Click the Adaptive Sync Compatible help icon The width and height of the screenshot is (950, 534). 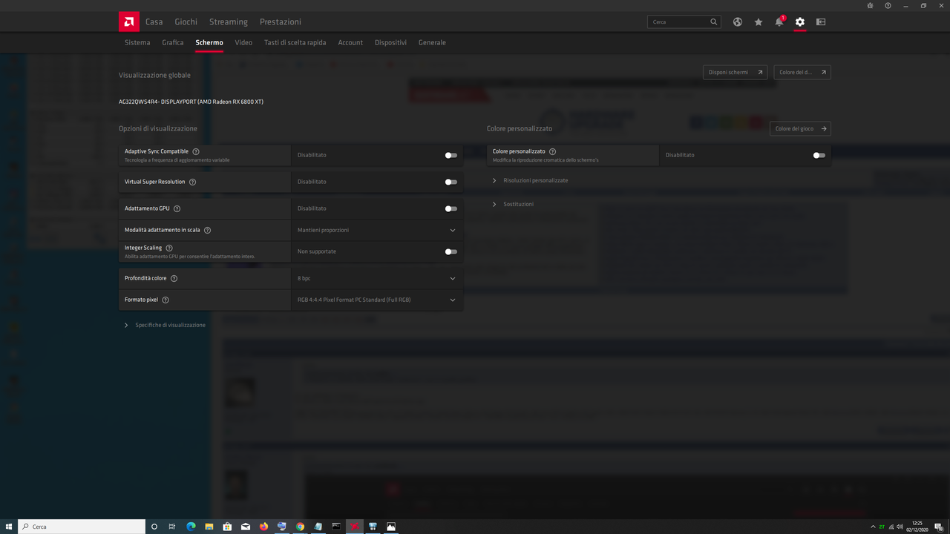pos(195,151)
